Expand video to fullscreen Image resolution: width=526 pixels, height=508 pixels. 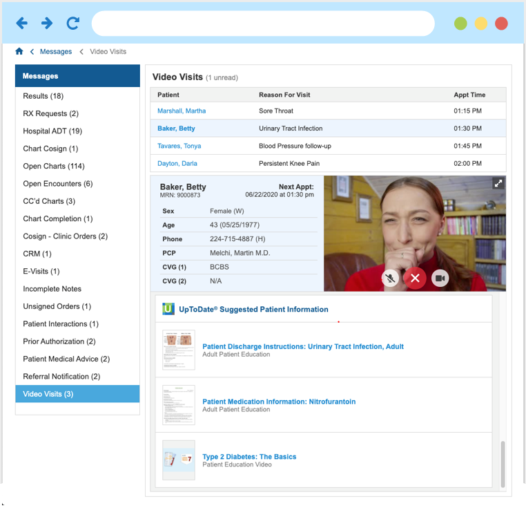[x=498, y=184]
